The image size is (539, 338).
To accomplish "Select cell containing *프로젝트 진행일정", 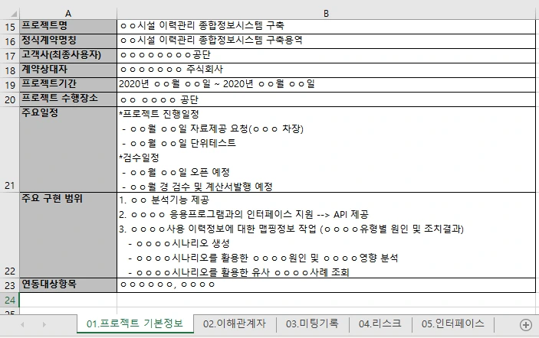I will [326, 149].
